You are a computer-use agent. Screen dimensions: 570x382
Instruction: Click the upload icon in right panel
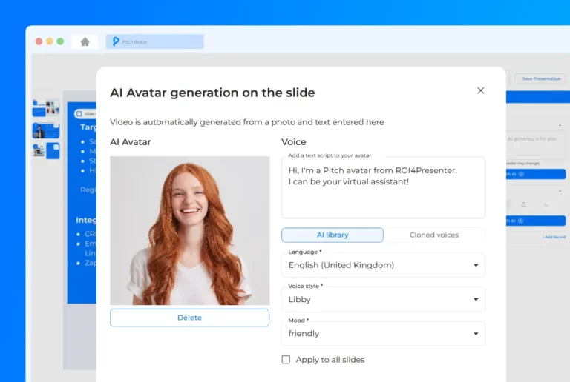tap(523, 204)
